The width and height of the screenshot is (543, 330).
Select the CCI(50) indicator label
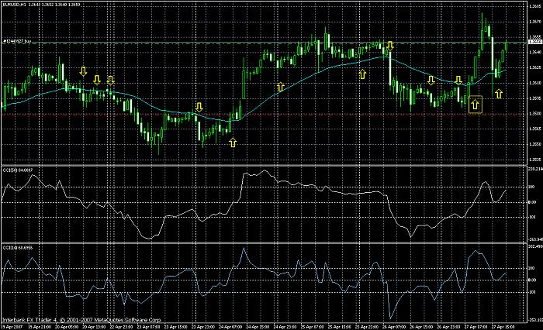click(x=13, y=170)
